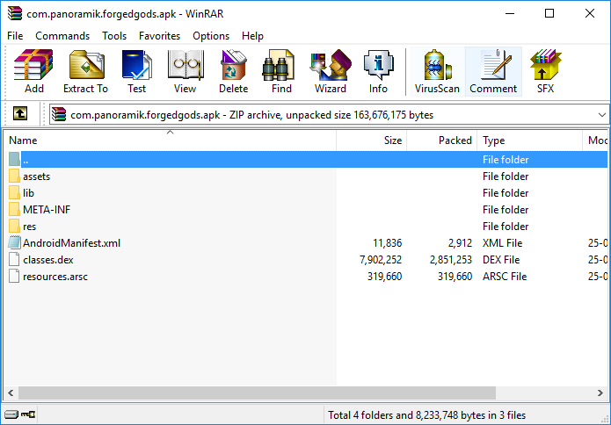Expand the archive path dropdown arrow

click(601, 115)
